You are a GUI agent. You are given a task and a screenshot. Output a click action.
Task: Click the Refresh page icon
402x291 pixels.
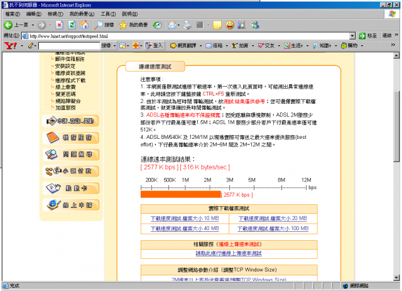(72, 25)
